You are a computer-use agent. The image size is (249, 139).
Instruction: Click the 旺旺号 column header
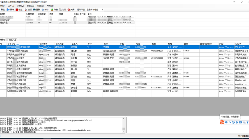(242, 44)
